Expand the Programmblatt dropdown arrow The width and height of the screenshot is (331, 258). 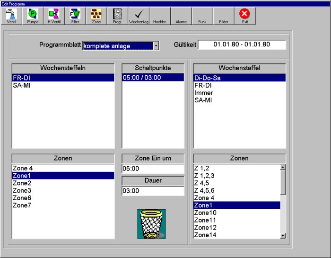click(x=156, y=46)
